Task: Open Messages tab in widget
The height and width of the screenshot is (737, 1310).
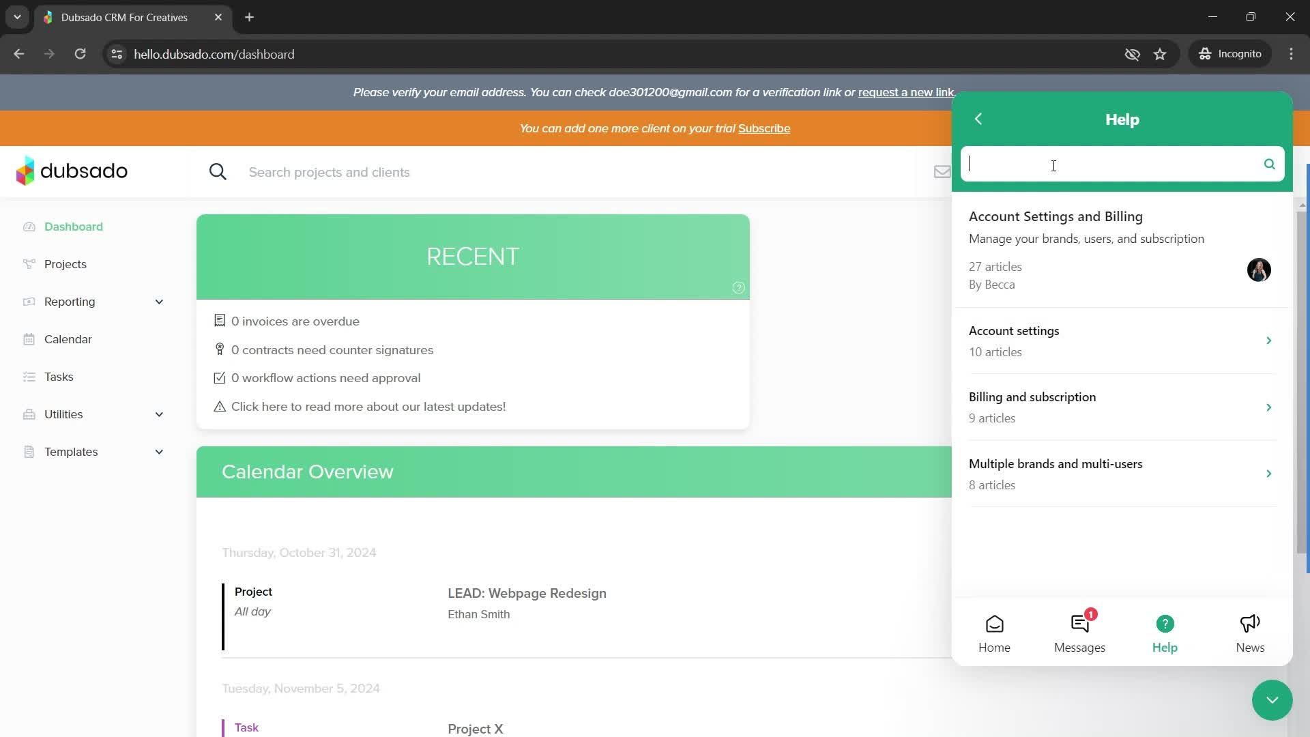Action: click(x=1079, y=633)
